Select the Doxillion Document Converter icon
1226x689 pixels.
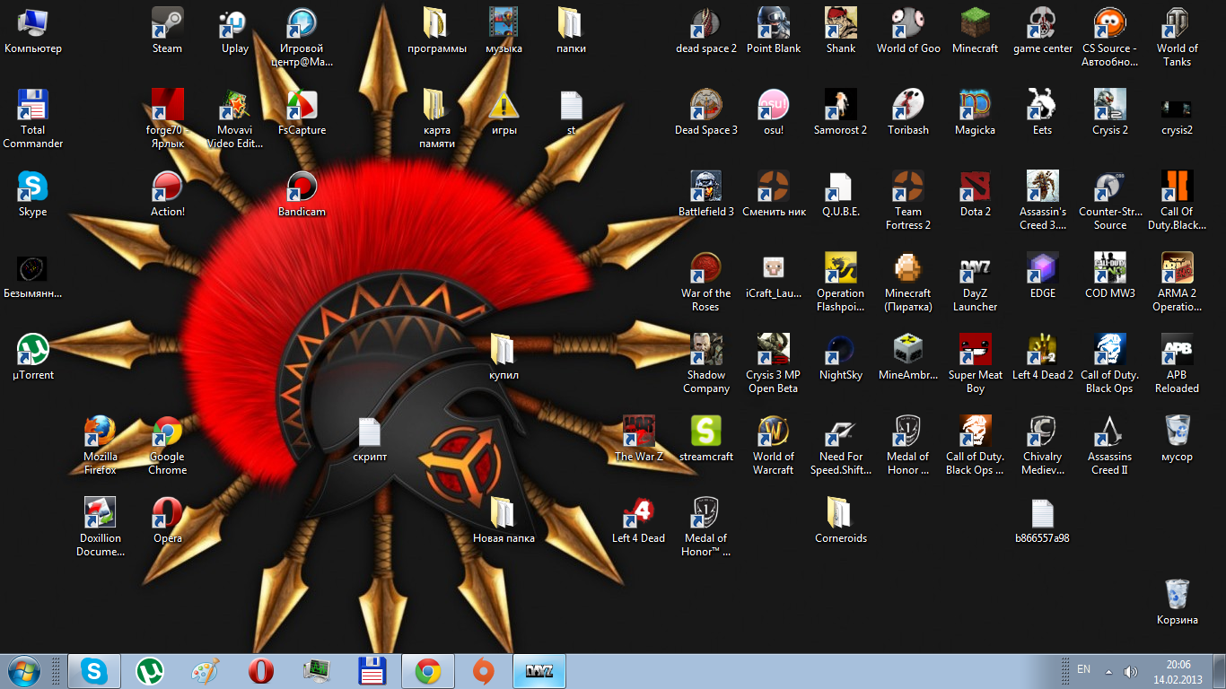[101, 528]
